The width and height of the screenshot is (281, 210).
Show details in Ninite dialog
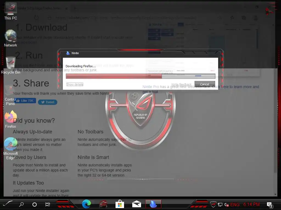coord(75,84)
